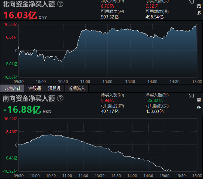Click the -16.88亿 southbound net value

click(x=22, y=110)
